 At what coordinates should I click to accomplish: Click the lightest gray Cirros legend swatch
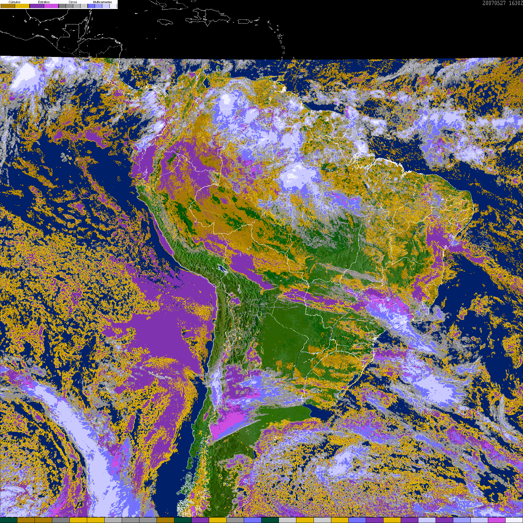[84, 6]
